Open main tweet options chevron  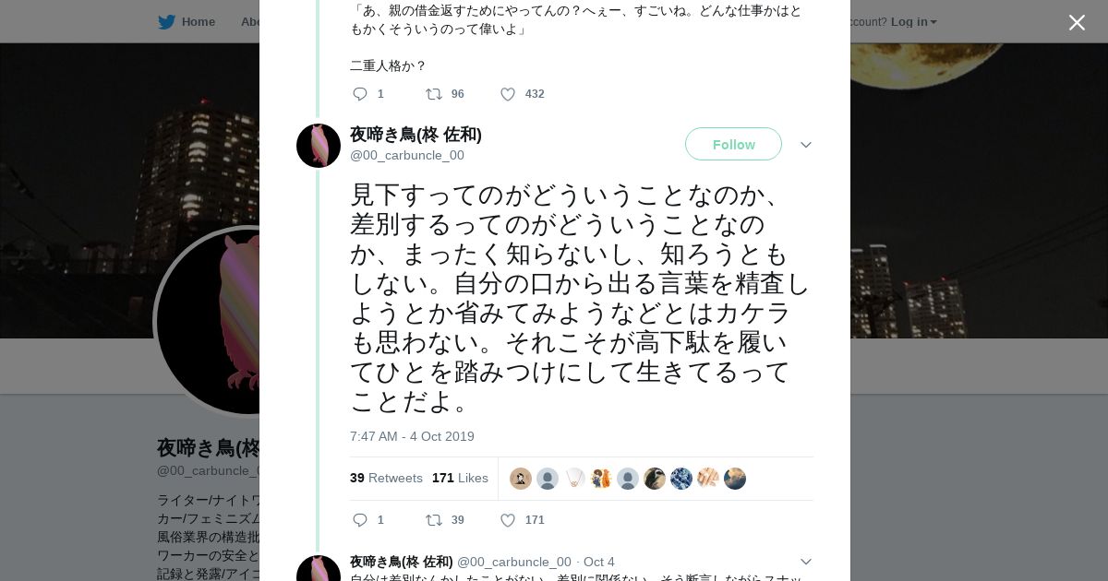tap(805, 145)
